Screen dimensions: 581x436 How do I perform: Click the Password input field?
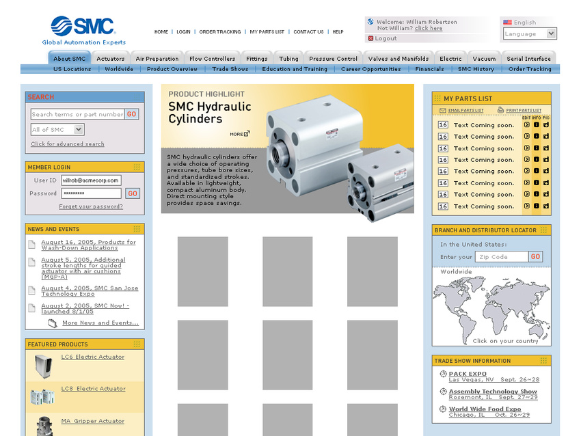(91, 193)
